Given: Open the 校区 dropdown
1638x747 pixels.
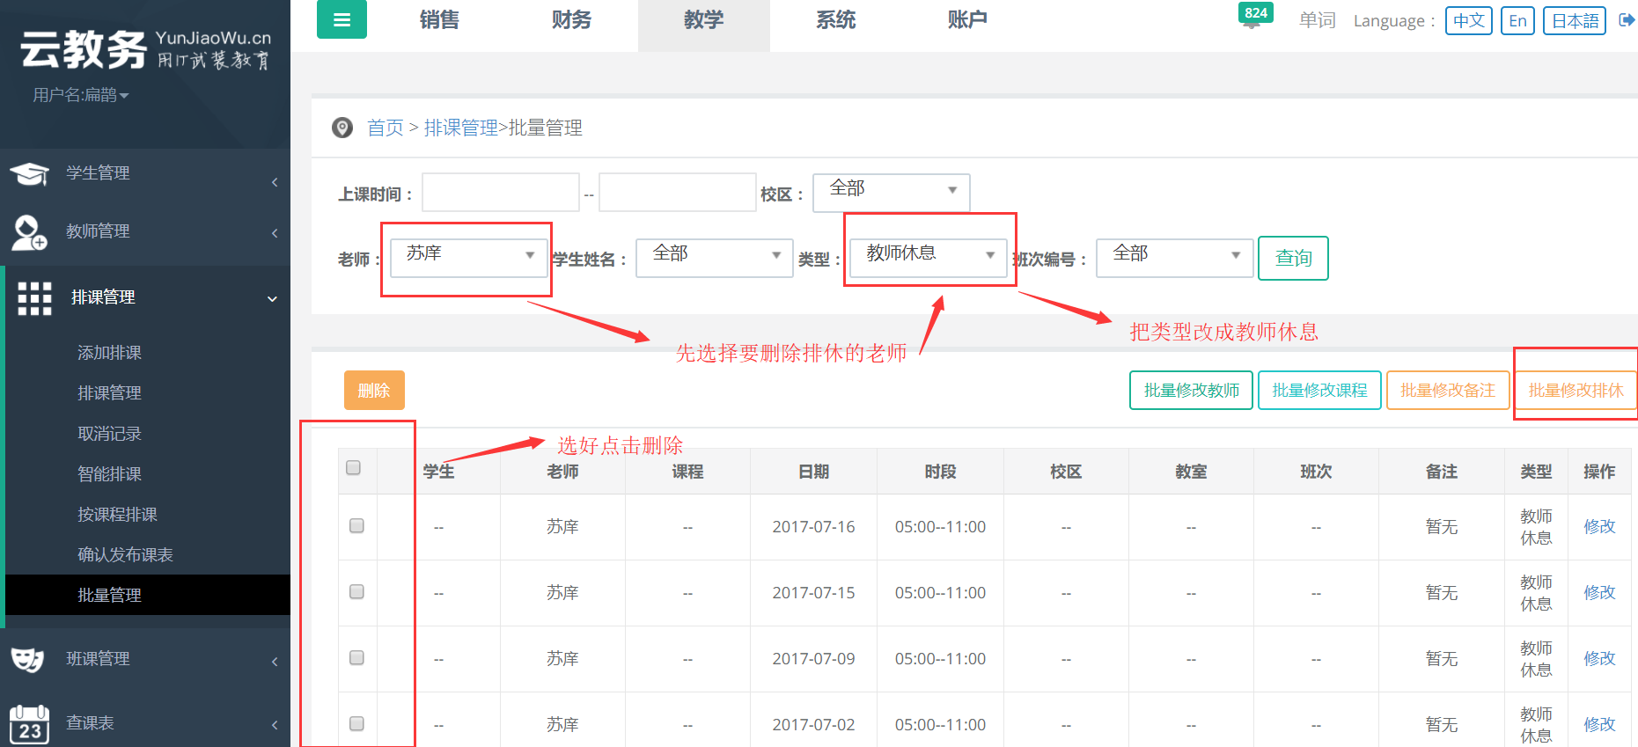Looking at the screenshot, I should tap(891, 191).
